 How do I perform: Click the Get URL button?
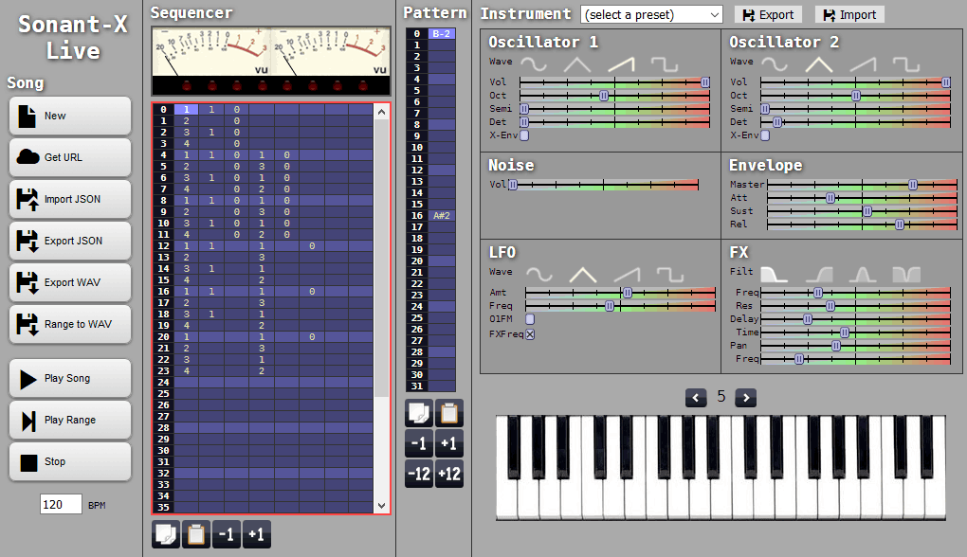(70, 157)
